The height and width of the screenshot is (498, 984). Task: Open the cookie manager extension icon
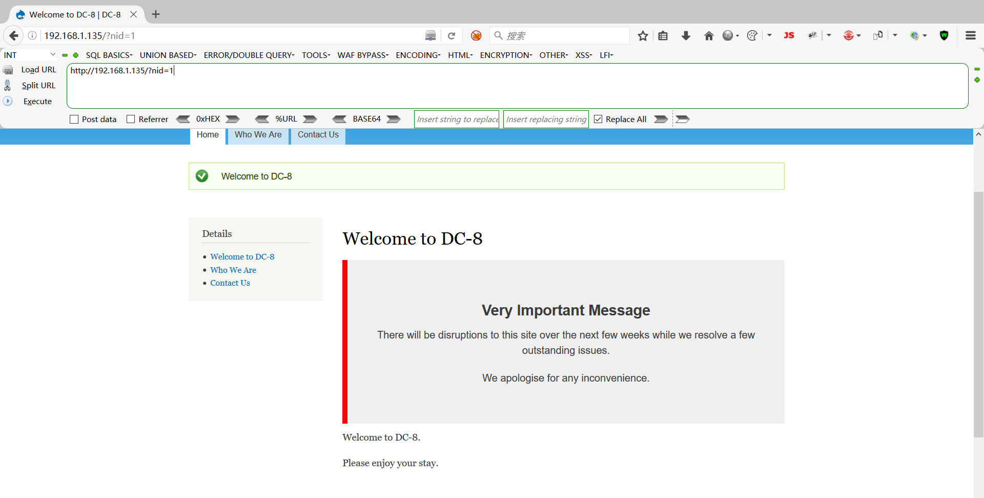[x=752, y=35]
